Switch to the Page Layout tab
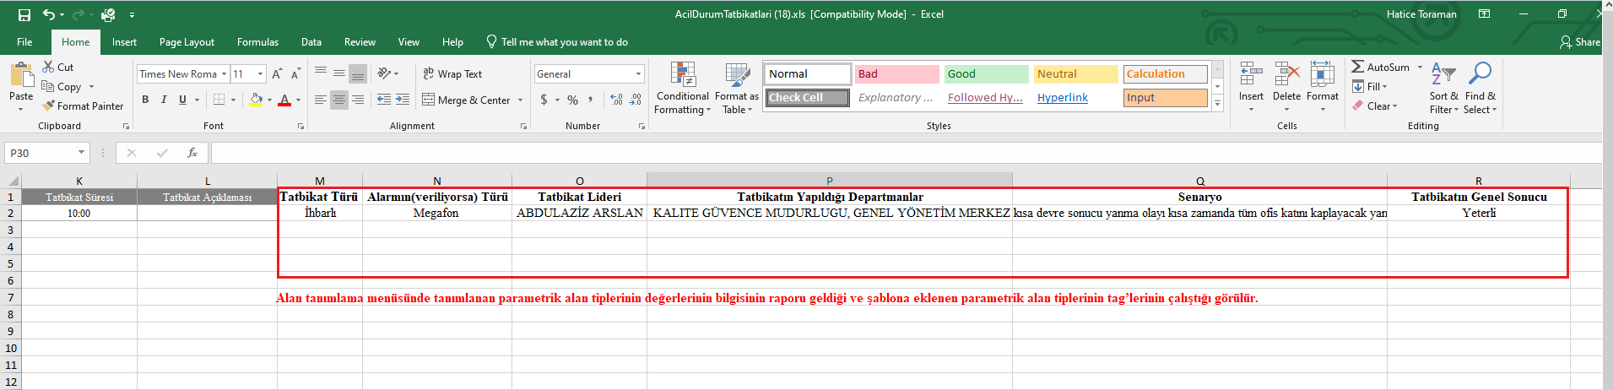 (187, 42)
